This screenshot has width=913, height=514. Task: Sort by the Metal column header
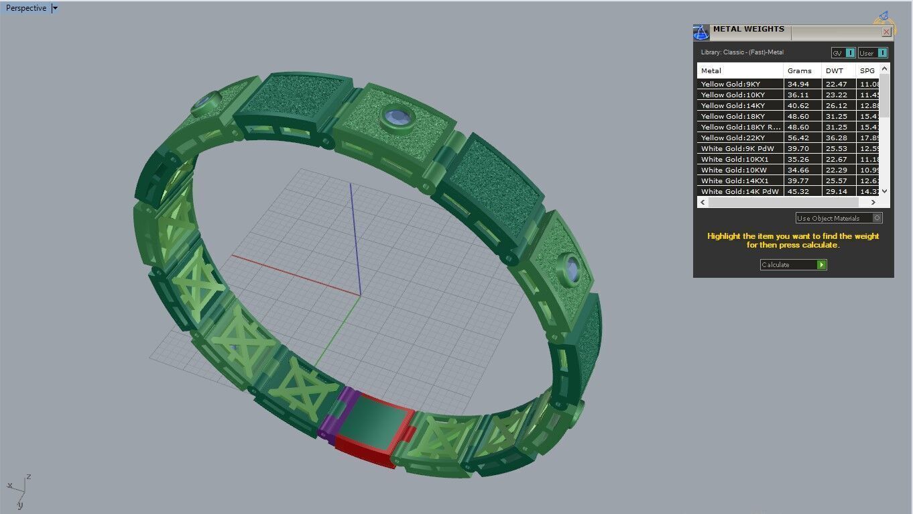pos(740,70)
